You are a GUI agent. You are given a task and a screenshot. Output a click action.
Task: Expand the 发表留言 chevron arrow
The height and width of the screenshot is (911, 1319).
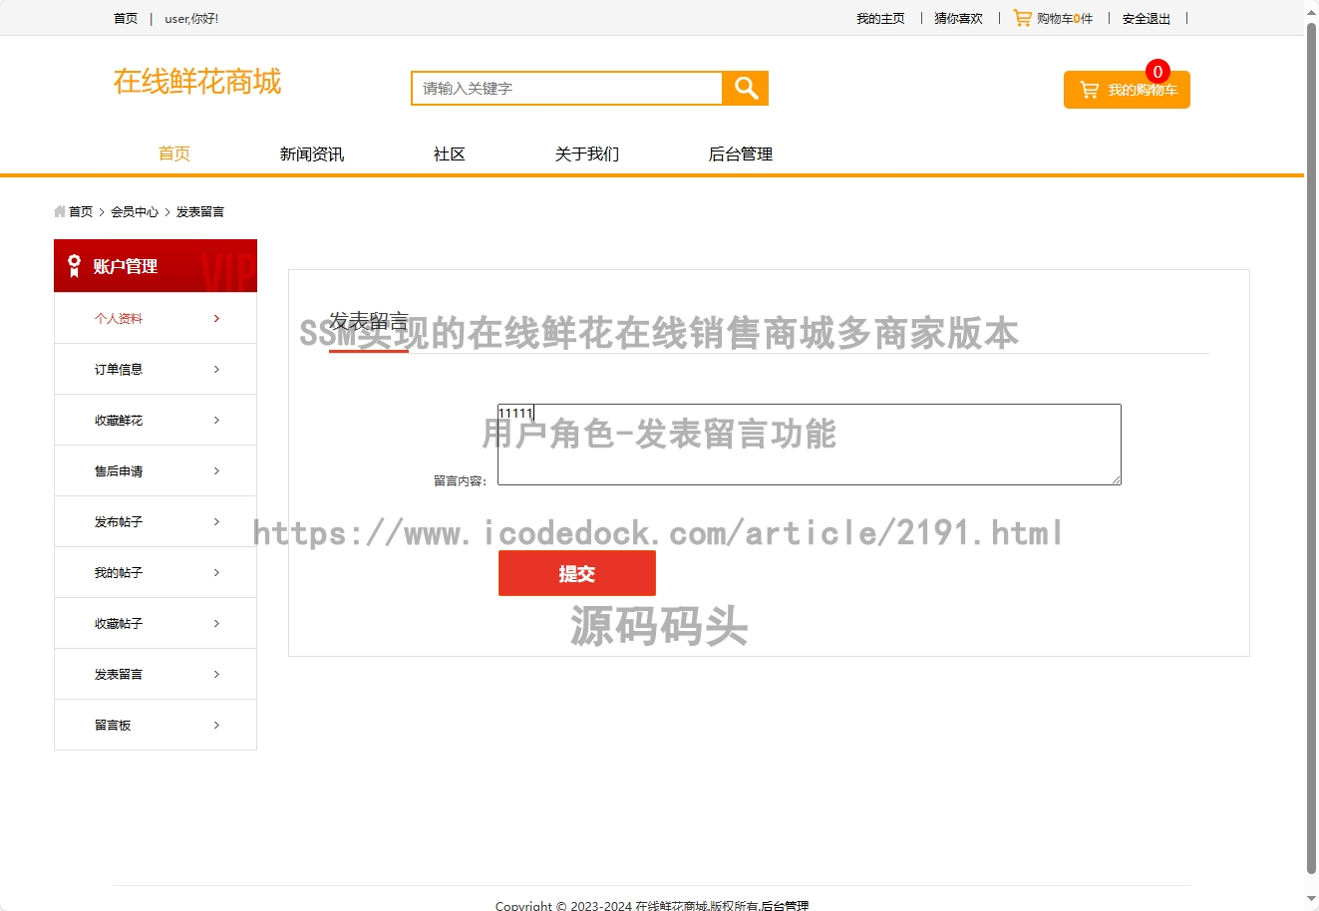pos(216,674)
